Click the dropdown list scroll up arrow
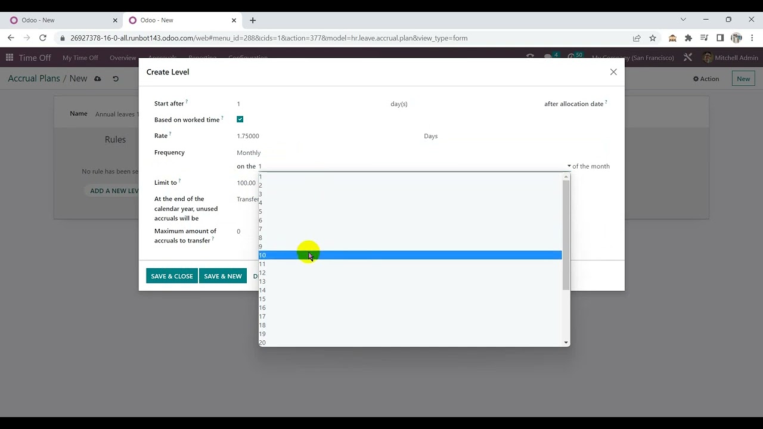Image resolution: width=763 pixels, height=429 pixels. coord(566,176)
